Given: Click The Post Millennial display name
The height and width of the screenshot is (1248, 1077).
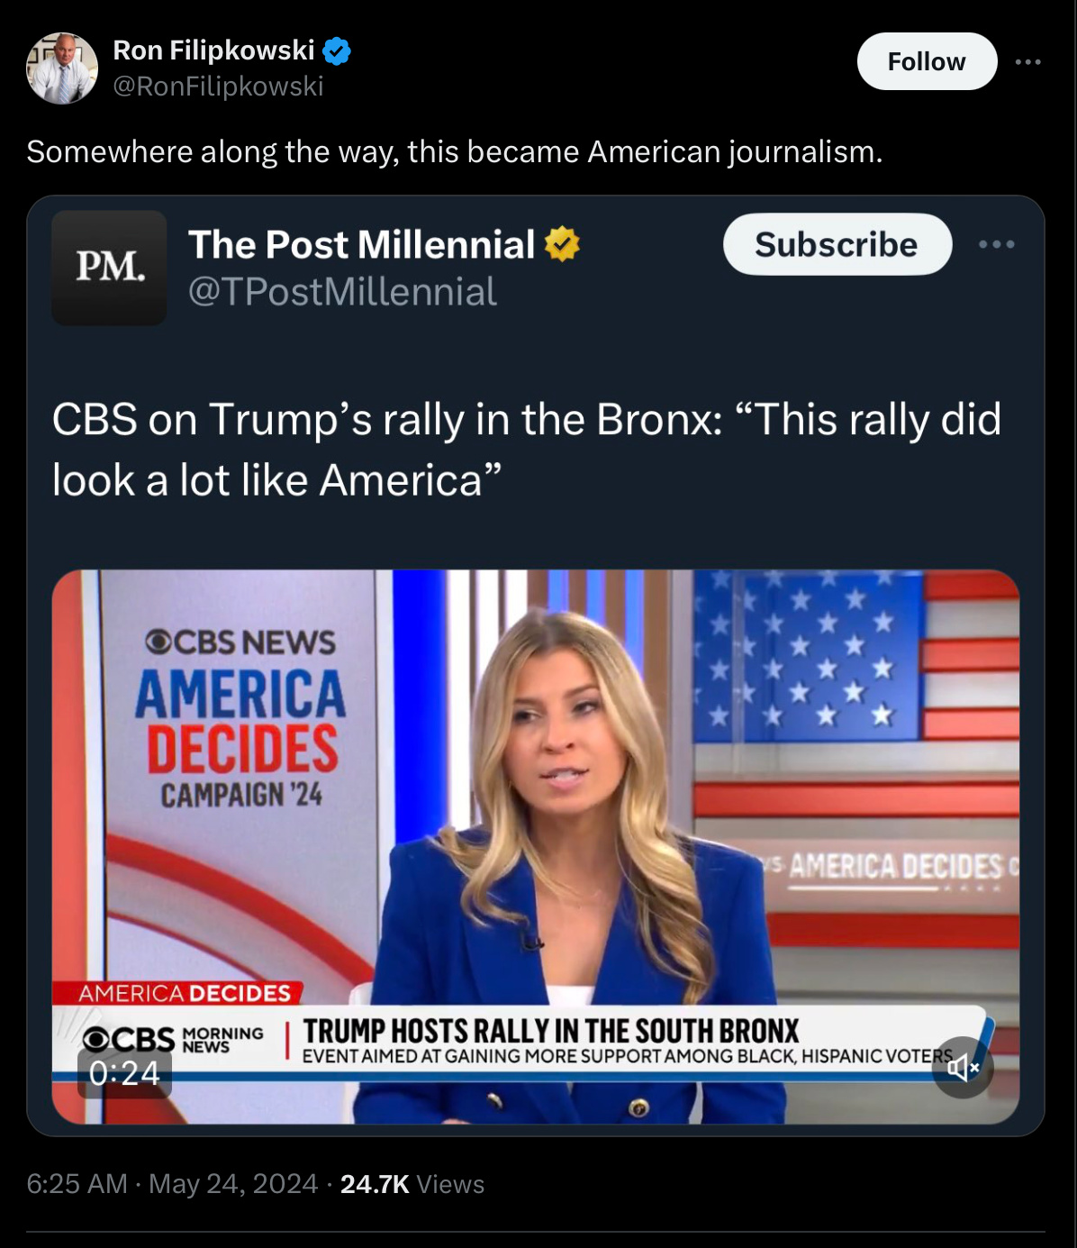Looking at the screenshot, I should click(361, 244).
